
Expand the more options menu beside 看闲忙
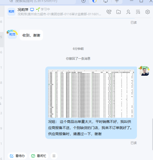54,156
